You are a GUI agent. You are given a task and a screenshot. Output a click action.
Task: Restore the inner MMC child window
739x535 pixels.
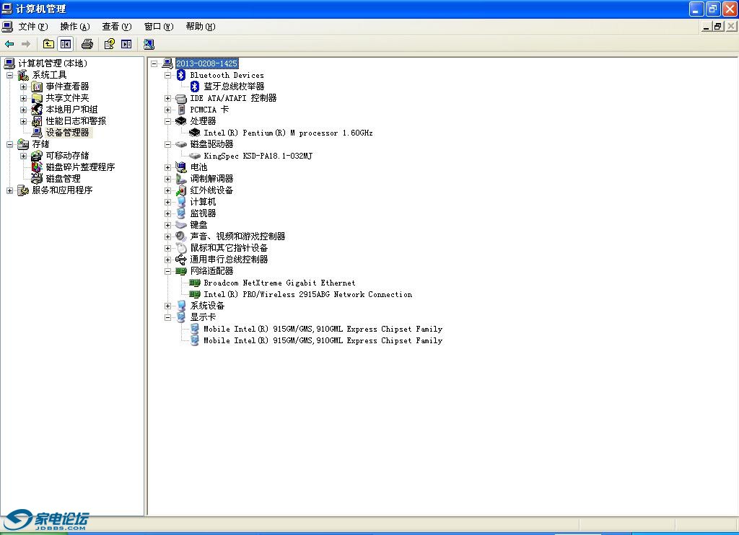(718, 27)
